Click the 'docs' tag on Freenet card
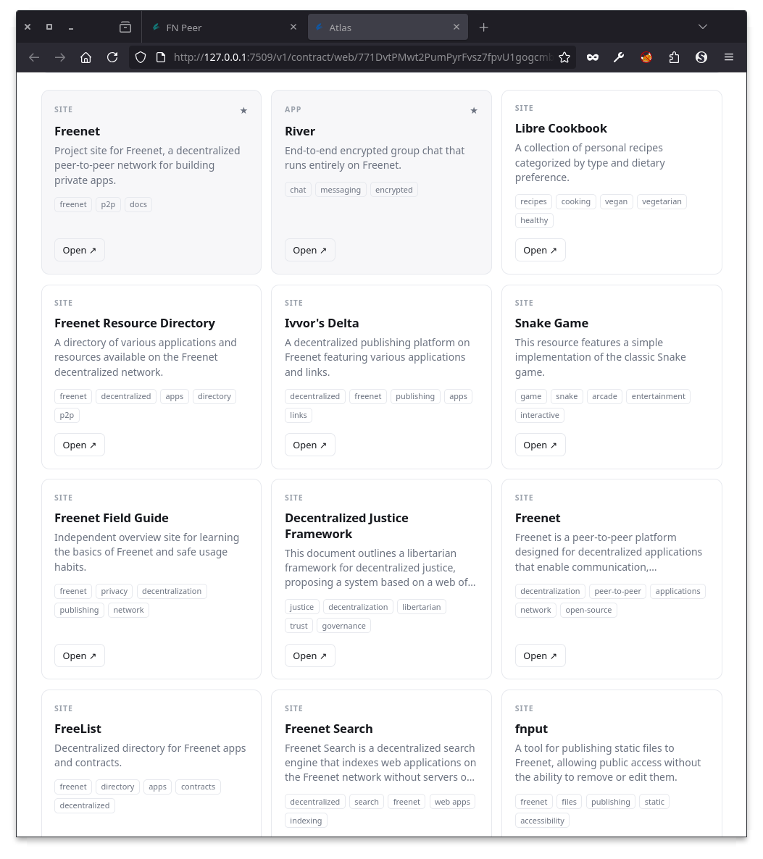The width and height of the screenshot is (763, 859). pos(138,205)
